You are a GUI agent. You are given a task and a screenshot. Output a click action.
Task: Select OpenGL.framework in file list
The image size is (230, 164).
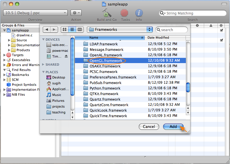(x=130, y=60)
